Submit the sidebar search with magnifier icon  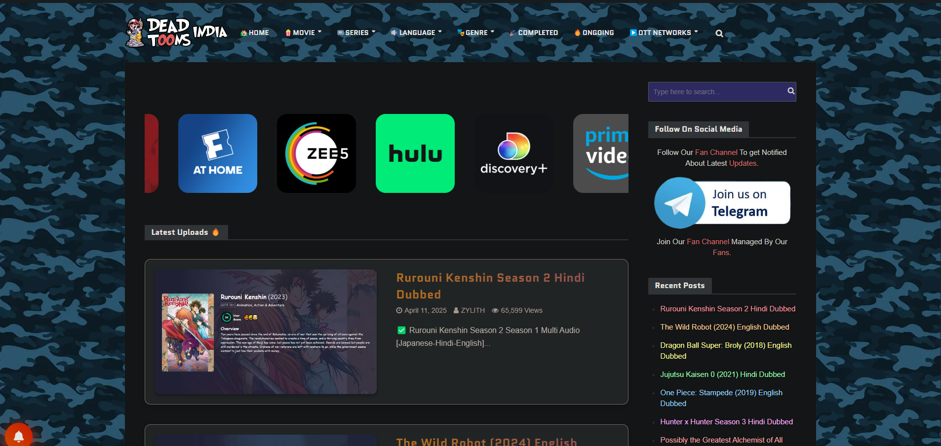(791, 91)
